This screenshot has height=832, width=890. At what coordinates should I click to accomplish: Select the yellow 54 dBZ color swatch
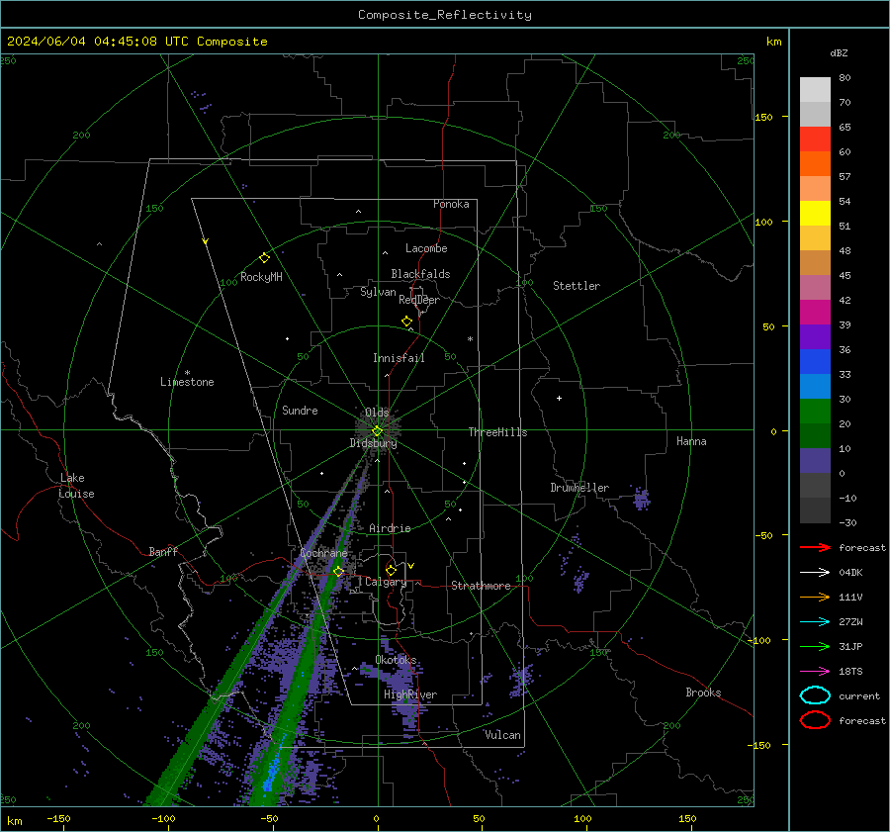tap(815, 213)
